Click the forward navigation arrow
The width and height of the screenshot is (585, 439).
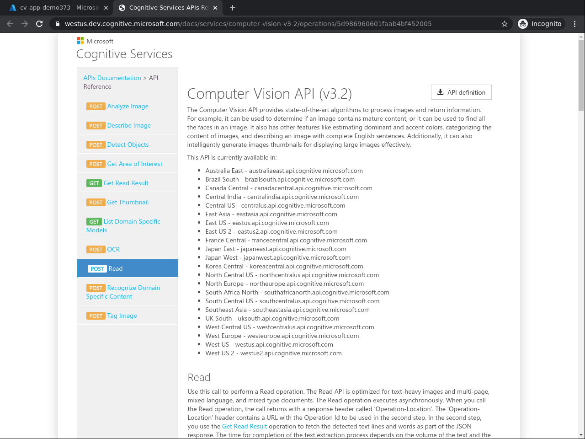tap(25, 23)
